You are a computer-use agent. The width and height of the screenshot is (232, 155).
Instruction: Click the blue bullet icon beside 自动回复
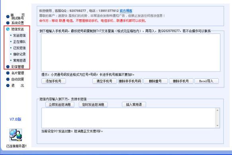[x=8, y=79]
